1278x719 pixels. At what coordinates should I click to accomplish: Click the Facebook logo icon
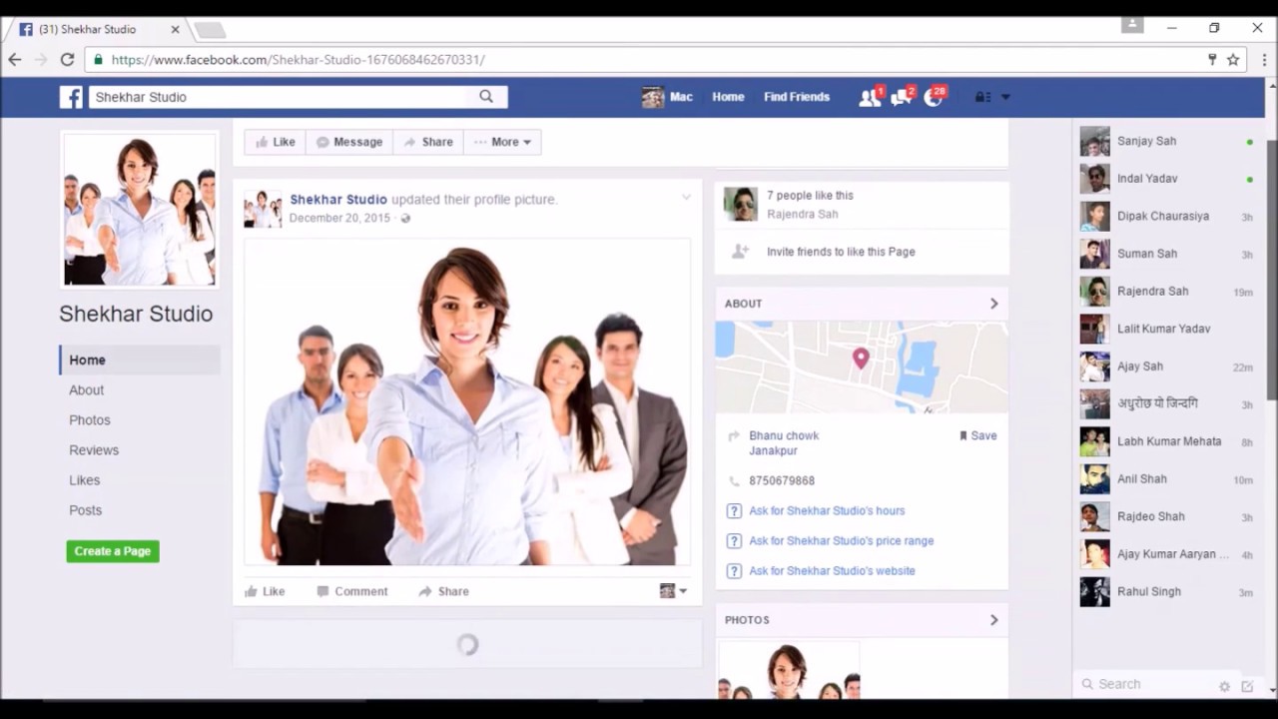pyautogui.click(x=71, y=97)
